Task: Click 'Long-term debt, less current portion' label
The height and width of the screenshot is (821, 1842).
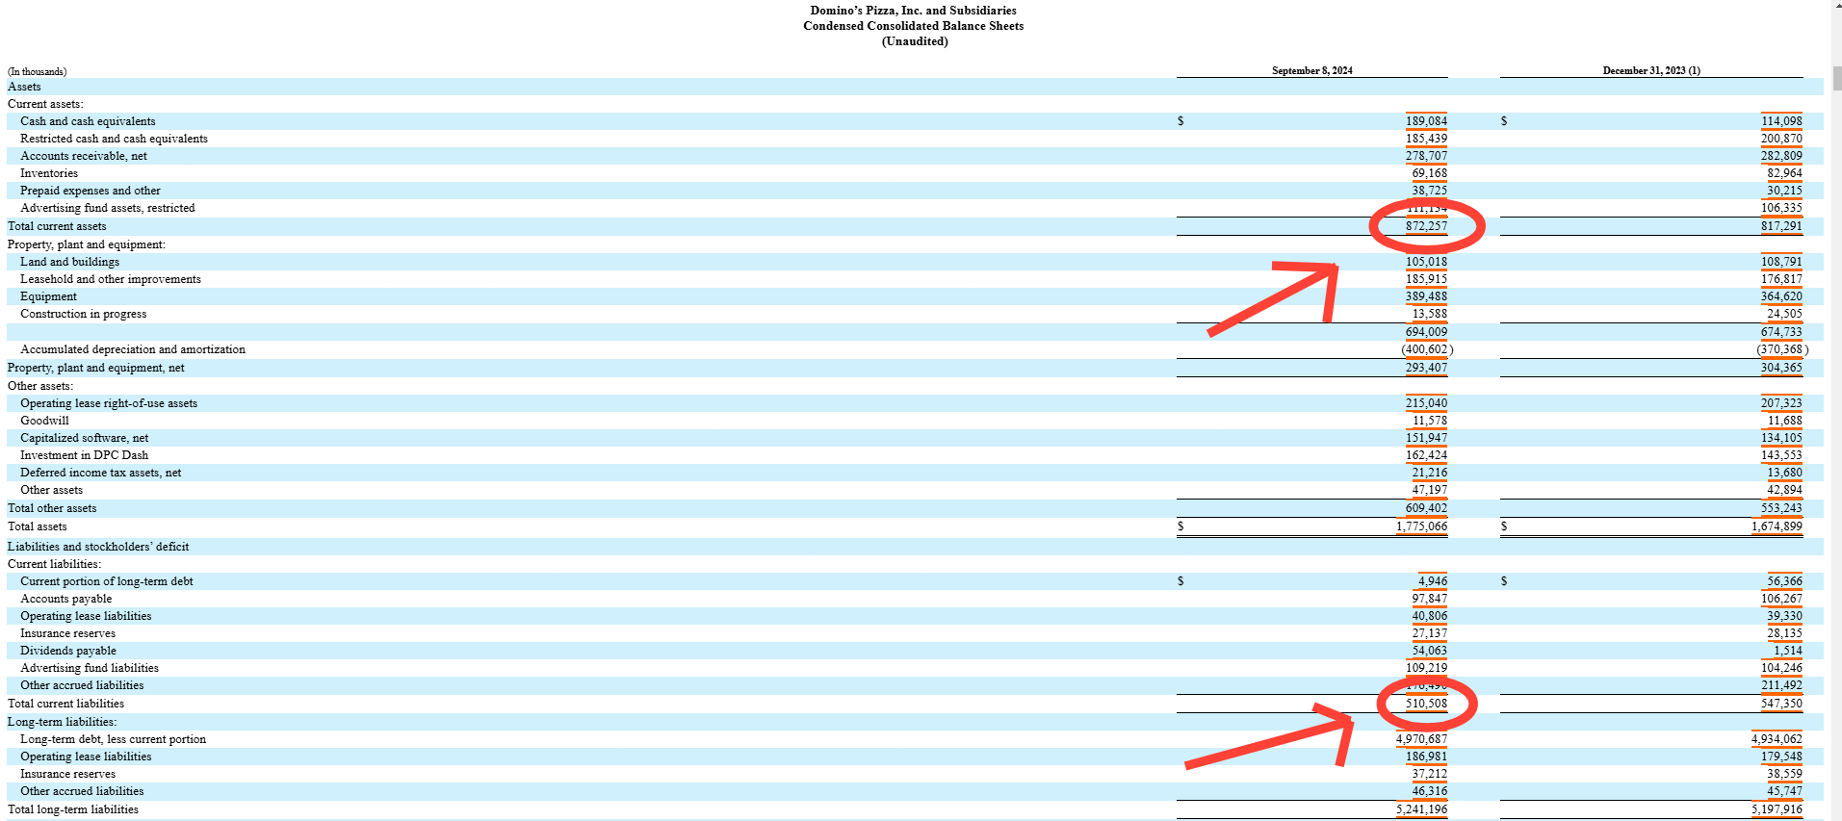Action: 114,739
